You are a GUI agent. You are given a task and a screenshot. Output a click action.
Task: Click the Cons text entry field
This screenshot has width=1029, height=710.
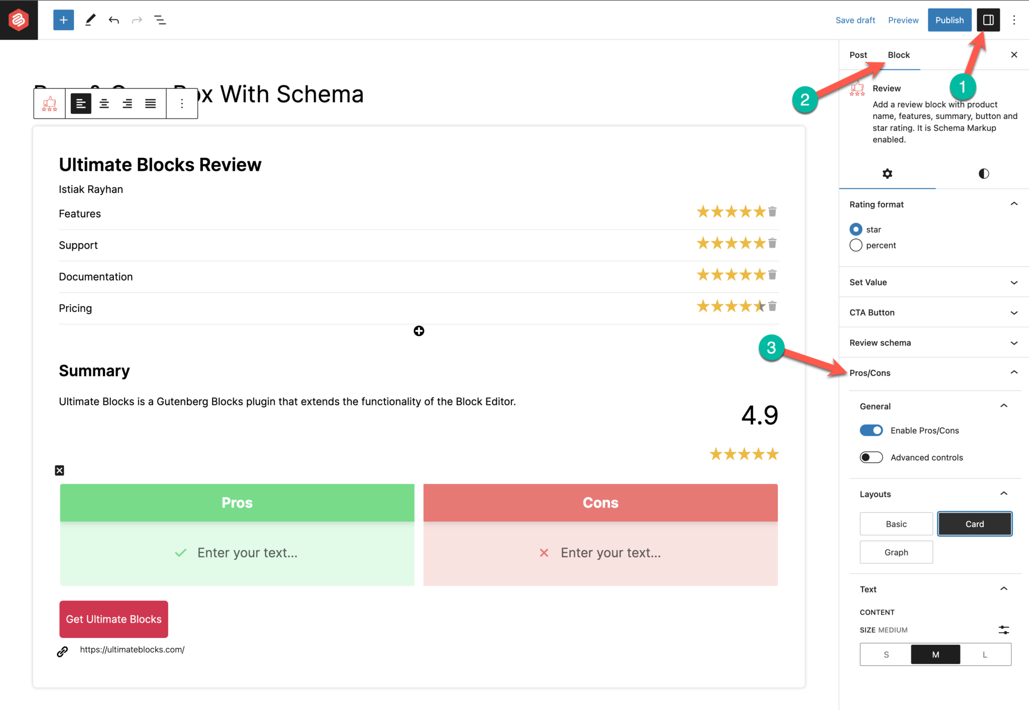tap(610, 552)
